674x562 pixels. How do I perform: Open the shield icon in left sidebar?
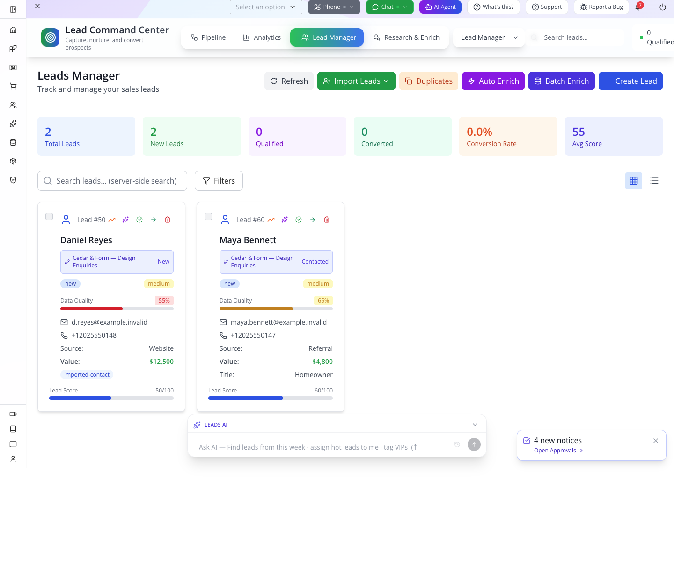click(13, 180)
